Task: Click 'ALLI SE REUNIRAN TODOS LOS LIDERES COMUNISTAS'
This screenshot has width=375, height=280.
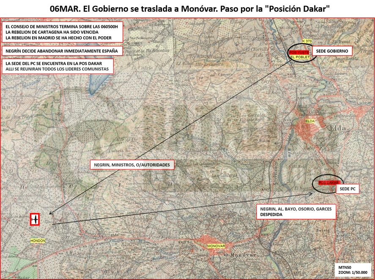Action: pyautogui.click(x=57, y=69)
